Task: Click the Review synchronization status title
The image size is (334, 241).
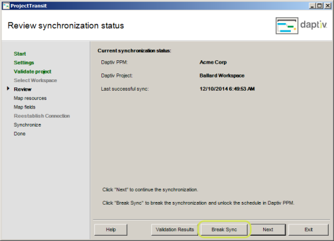Action: (66, 26)
